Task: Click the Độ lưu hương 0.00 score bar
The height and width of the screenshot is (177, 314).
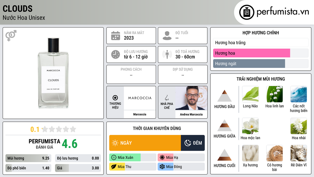Action: coord(78,158)
